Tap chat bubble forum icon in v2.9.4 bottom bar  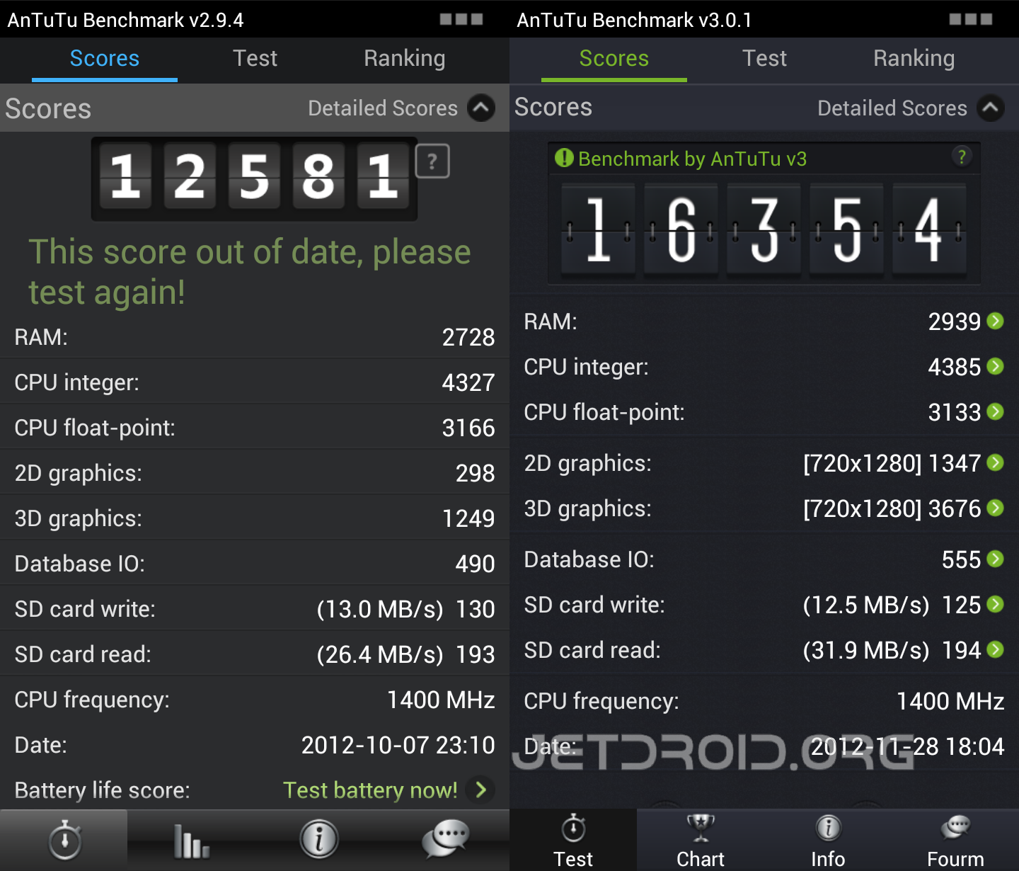[446, 839]
